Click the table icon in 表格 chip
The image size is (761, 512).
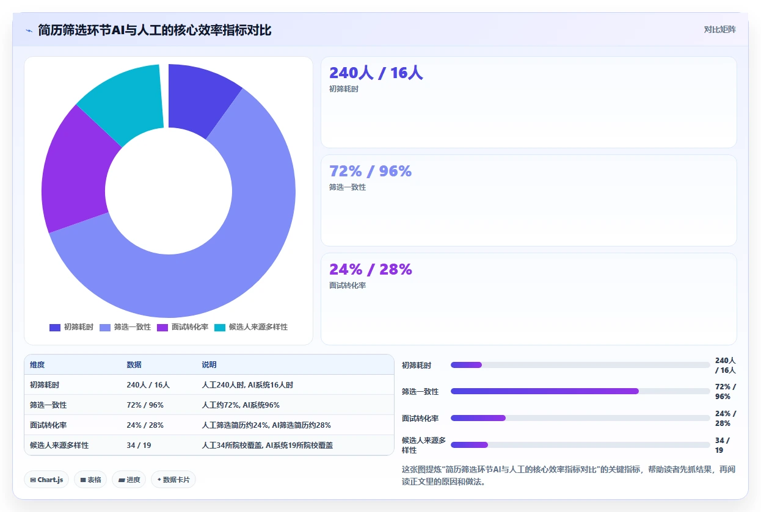coord(83,480)
